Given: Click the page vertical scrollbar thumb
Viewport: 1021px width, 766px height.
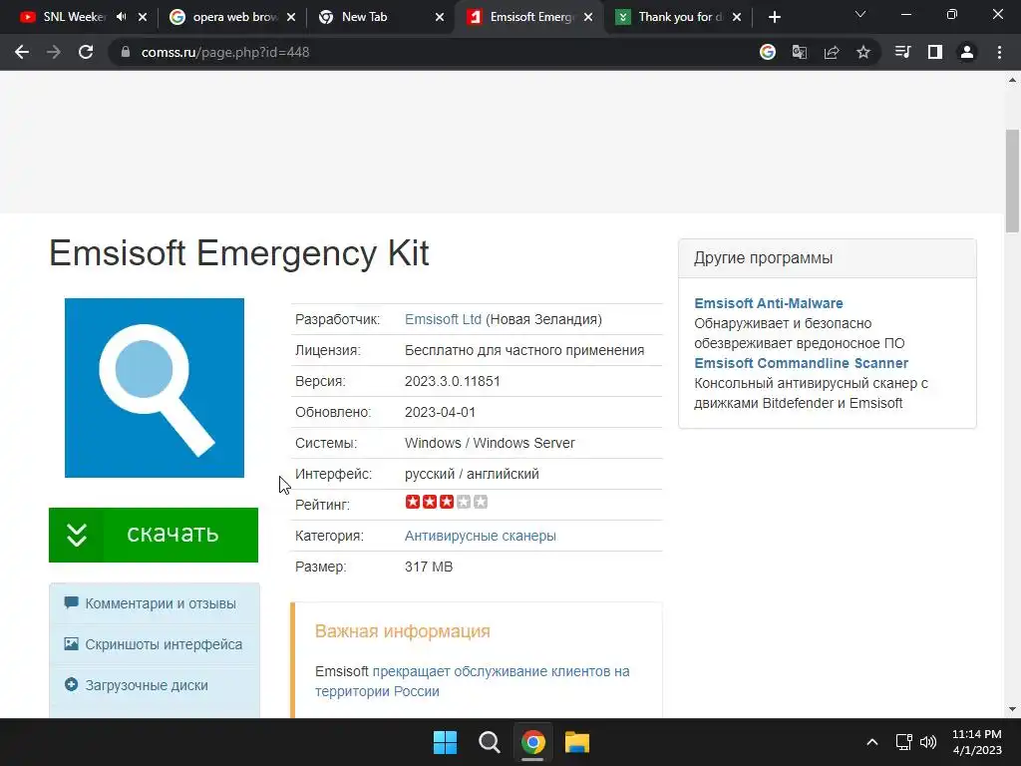Looking at the screenshot, I should [1013, 181].
